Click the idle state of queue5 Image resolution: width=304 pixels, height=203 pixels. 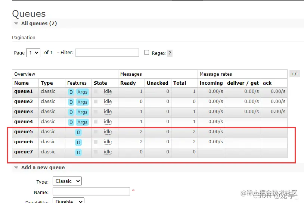tap(108, 132)
